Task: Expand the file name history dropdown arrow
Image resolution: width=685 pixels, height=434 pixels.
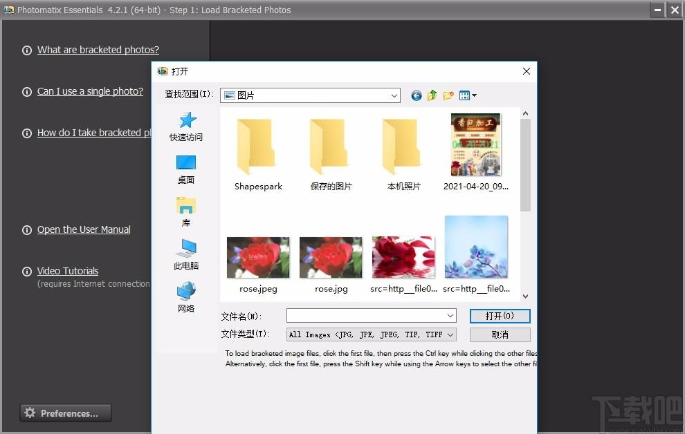Action: [x=450, y=315]
